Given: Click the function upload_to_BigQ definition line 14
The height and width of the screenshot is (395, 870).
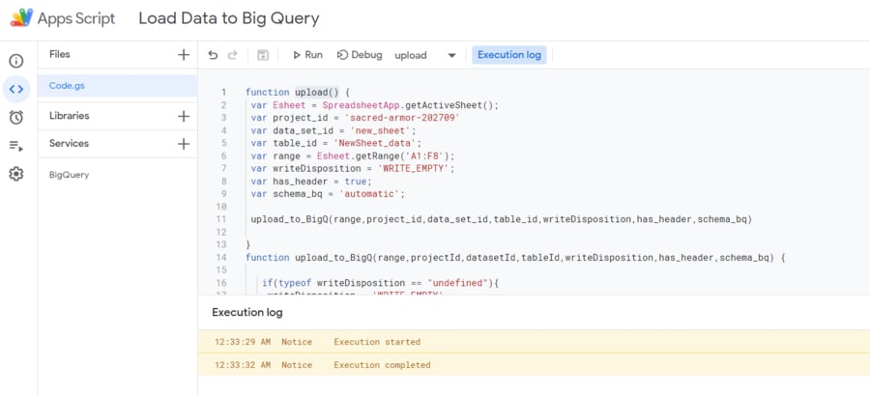Looking at the screenshot, I should 515,258.
